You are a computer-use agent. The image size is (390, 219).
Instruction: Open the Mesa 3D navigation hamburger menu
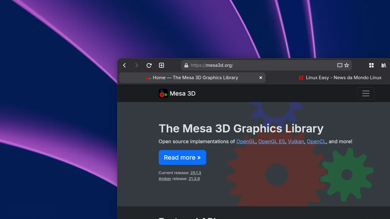click(x=366, y=93)
